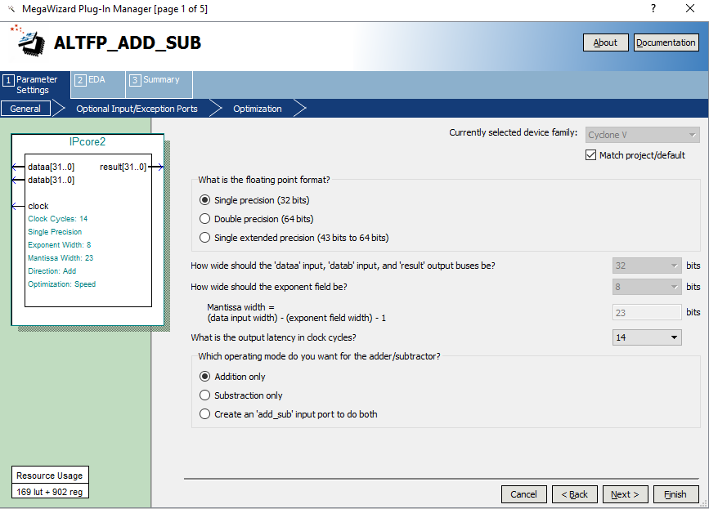Click the window resize grip in corner
Image resolution: width=709 pixels, height=509 pixels.
point(703,503)
